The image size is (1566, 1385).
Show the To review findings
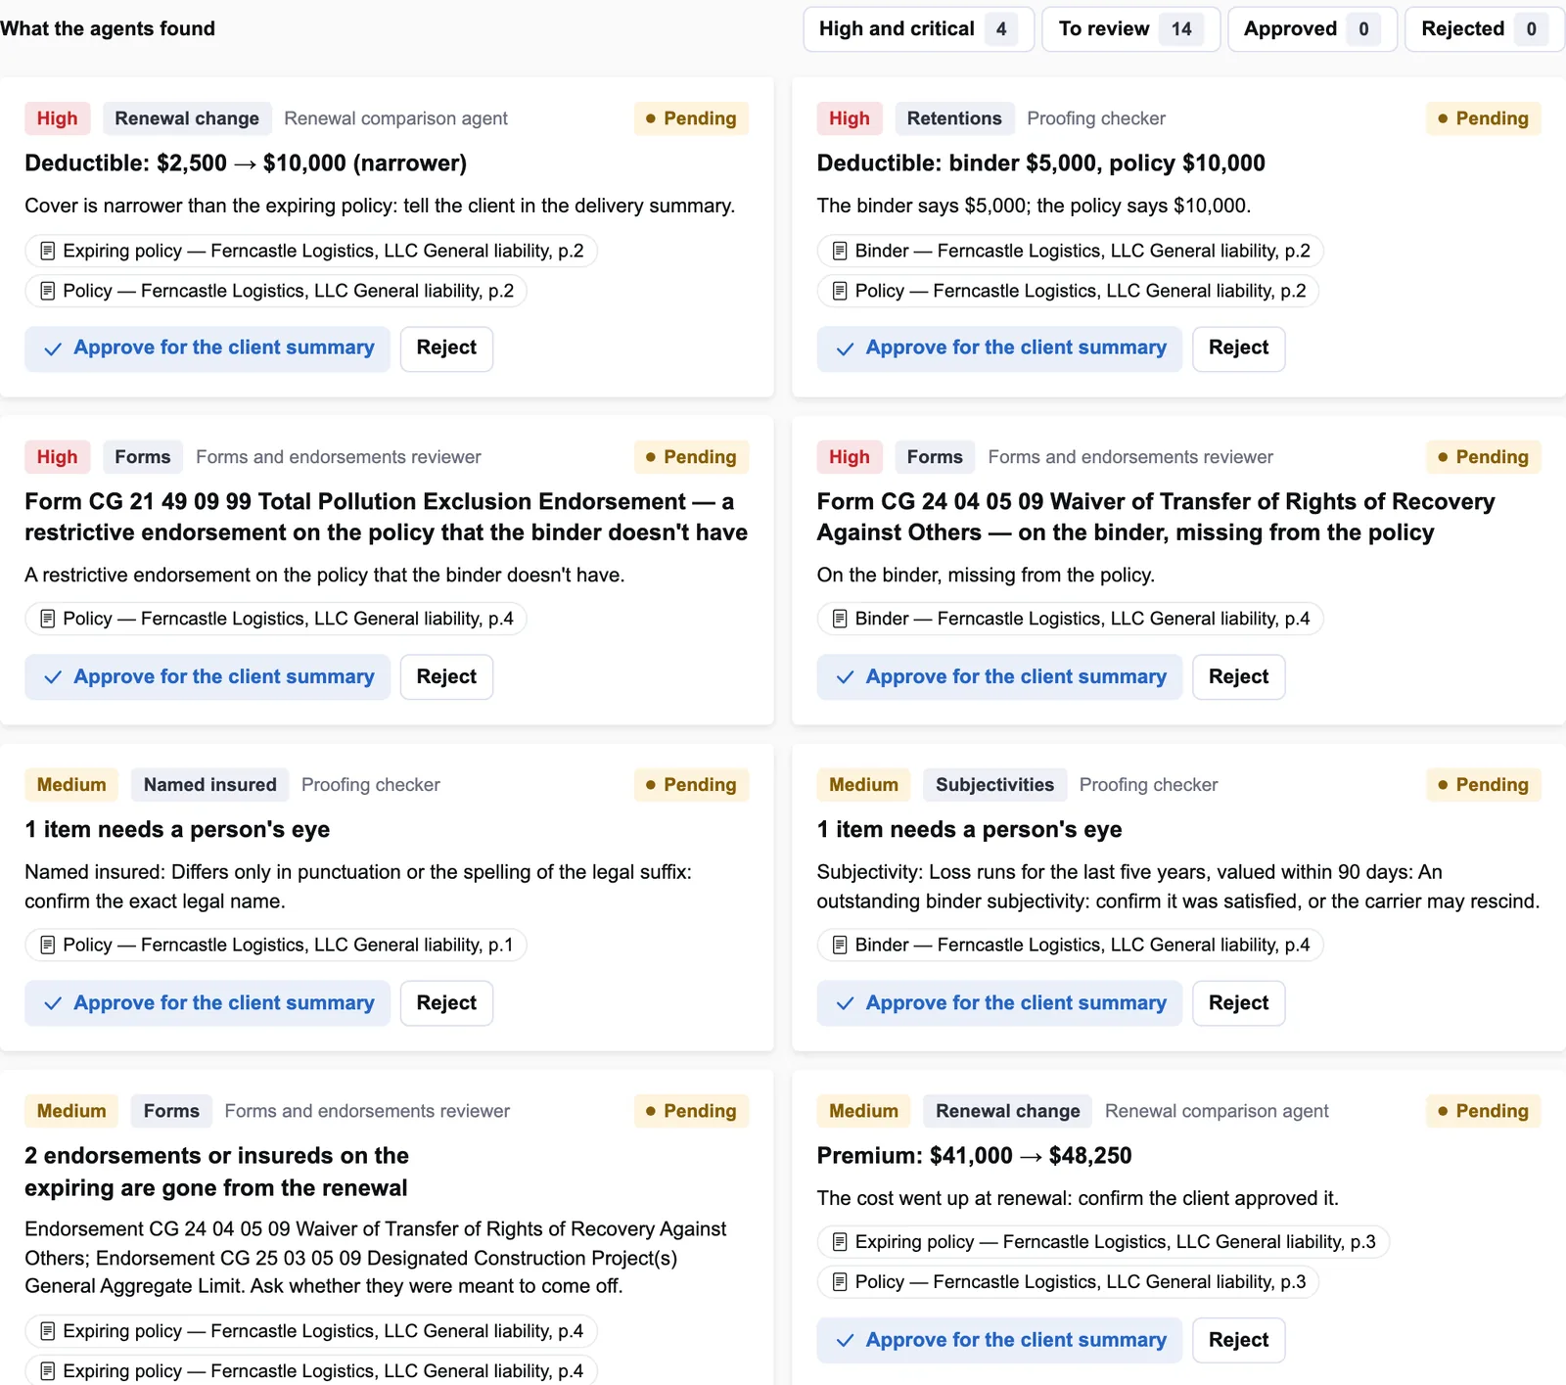[x=1130, y=29]
